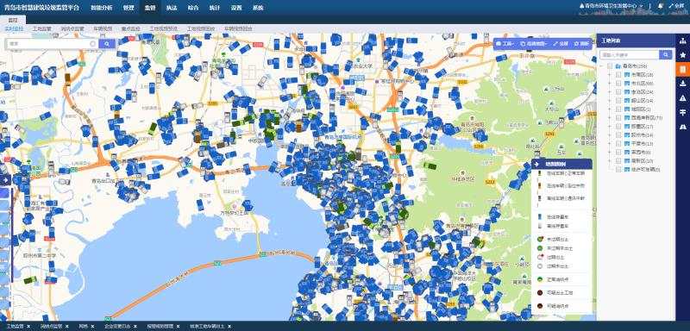Open the download tray icon in right sidebar
This screenshot has width=690, height=331.
[x=682, y=84]
